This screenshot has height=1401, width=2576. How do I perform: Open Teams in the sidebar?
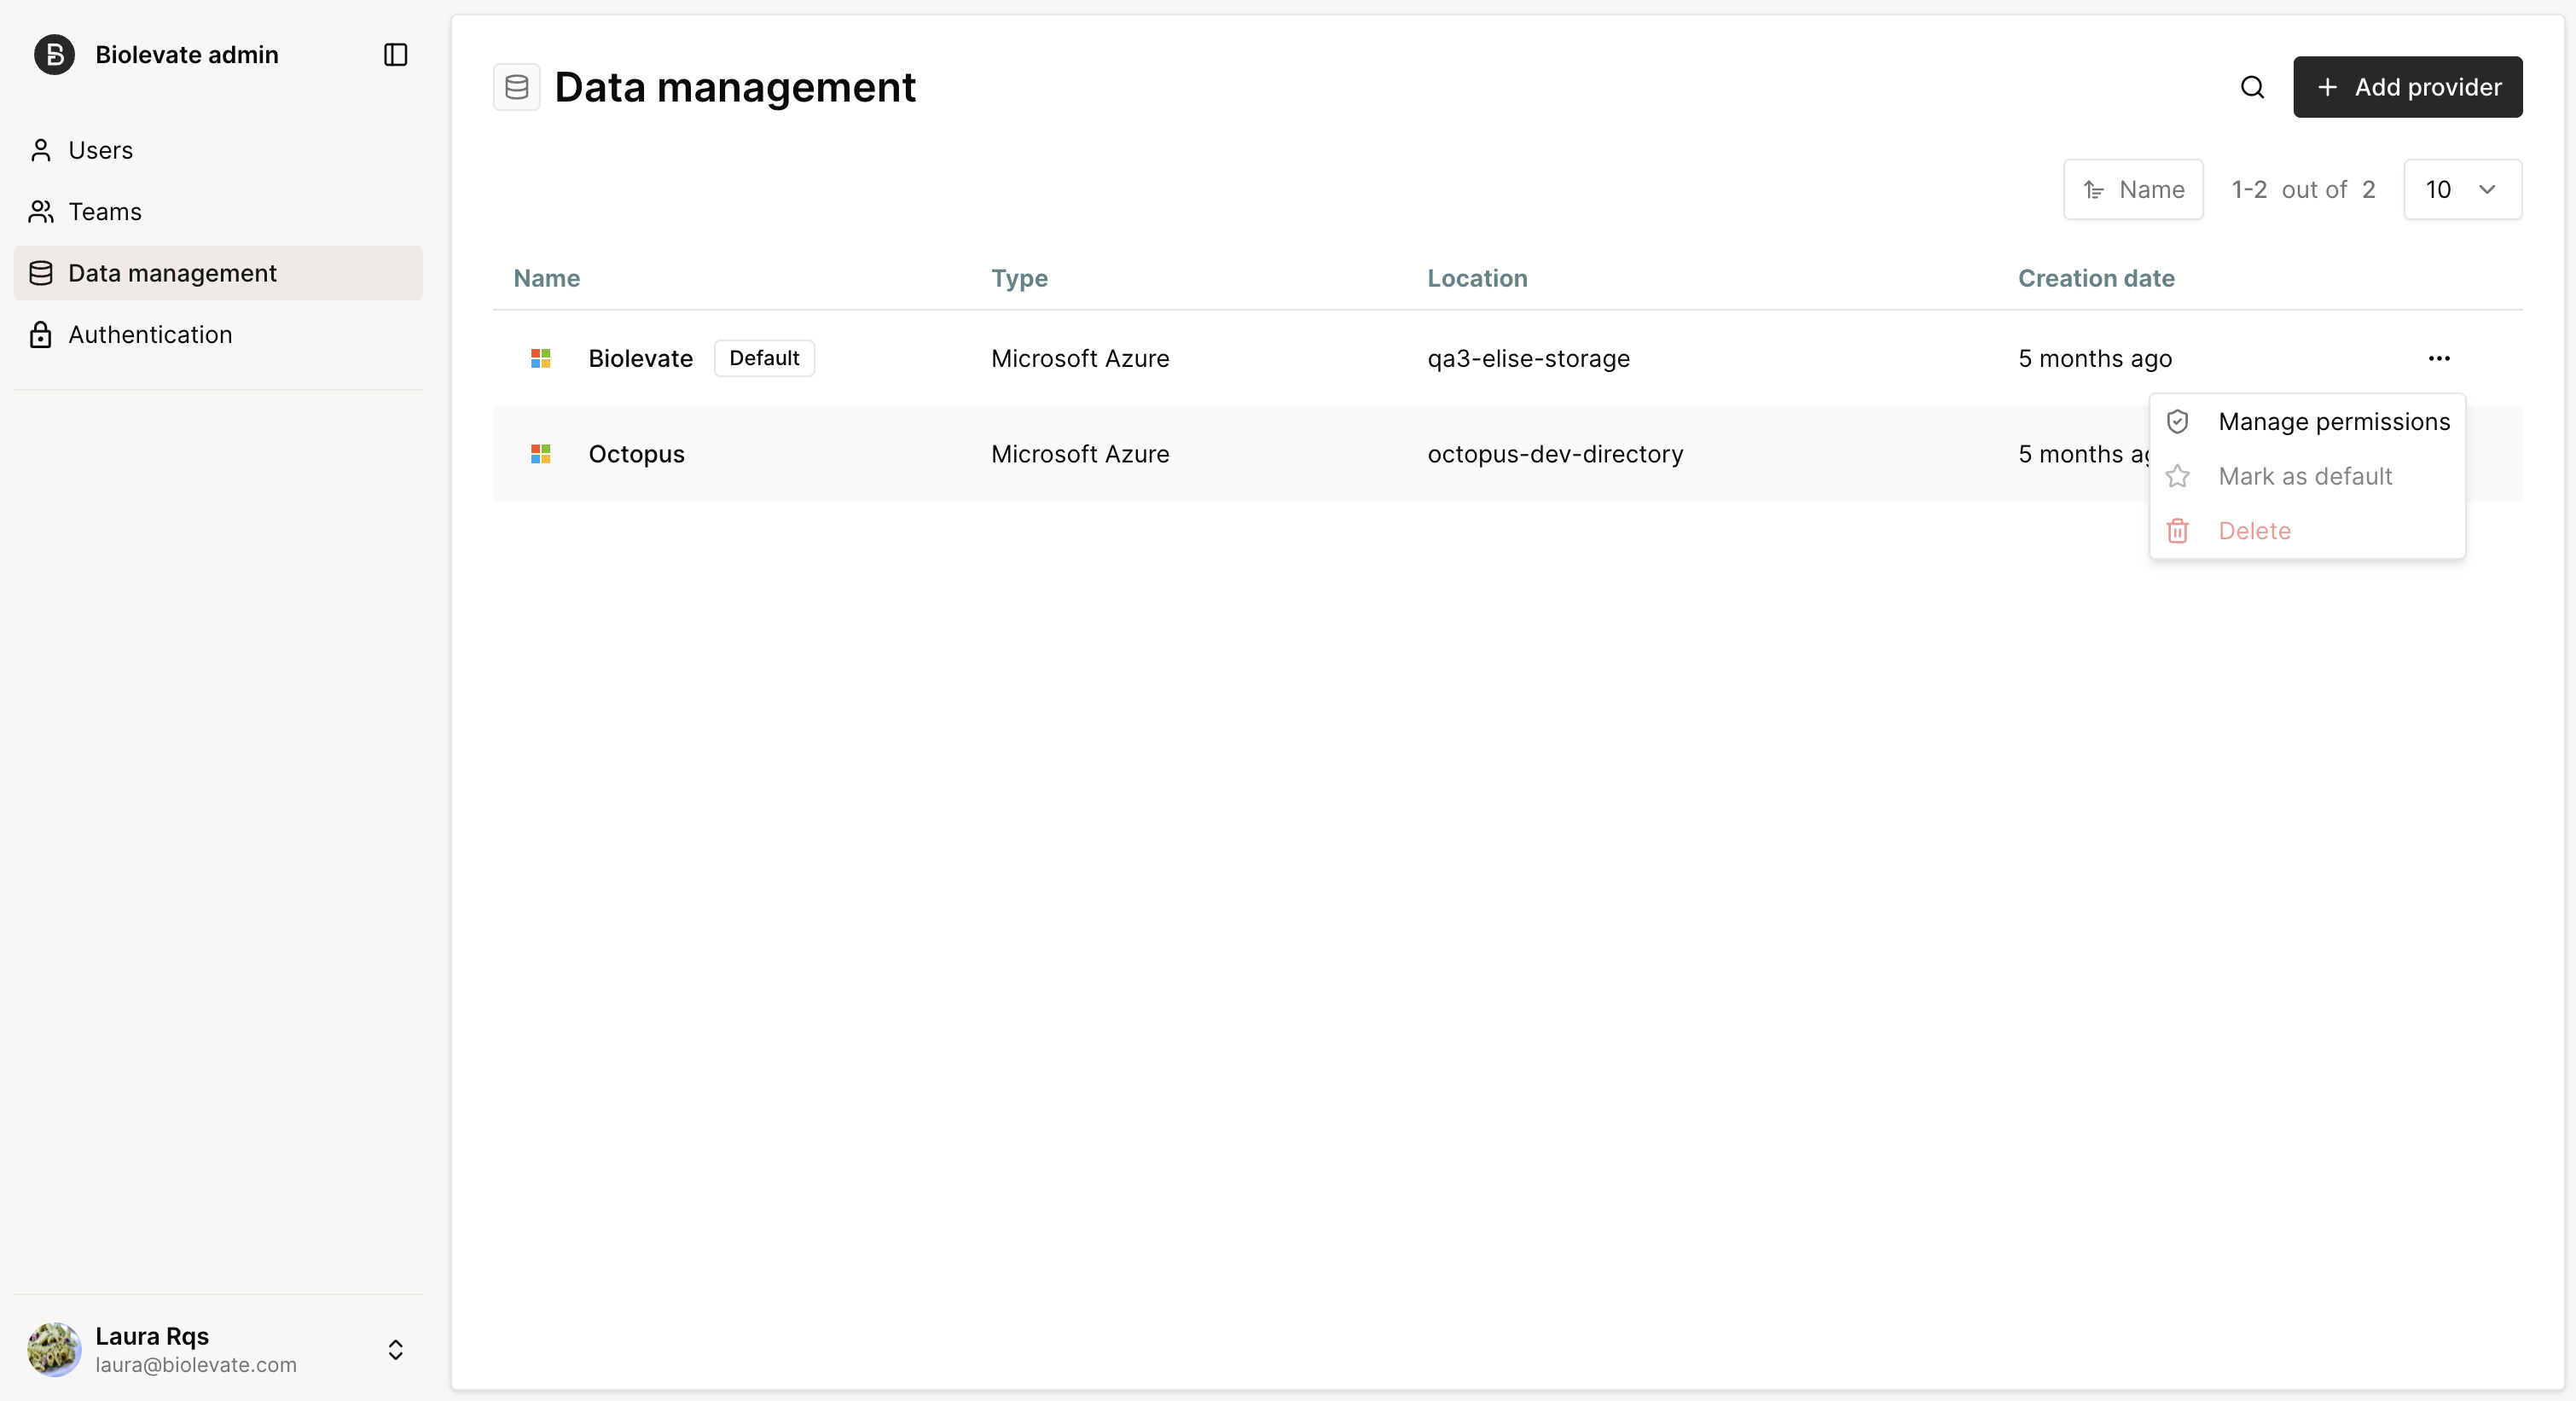pos(218,212)
